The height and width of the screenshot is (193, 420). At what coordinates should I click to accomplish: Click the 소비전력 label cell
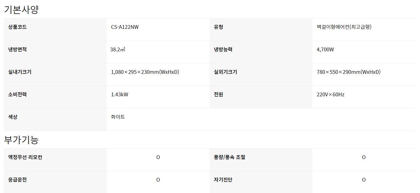(17, 94)
